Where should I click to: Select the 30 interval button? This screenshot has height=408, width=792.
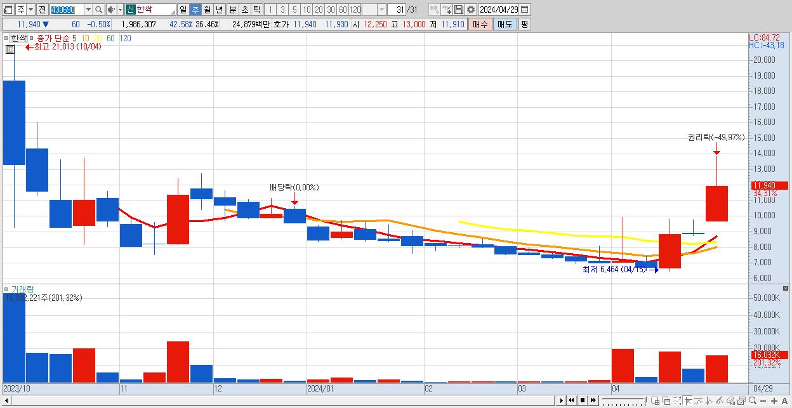331,10
